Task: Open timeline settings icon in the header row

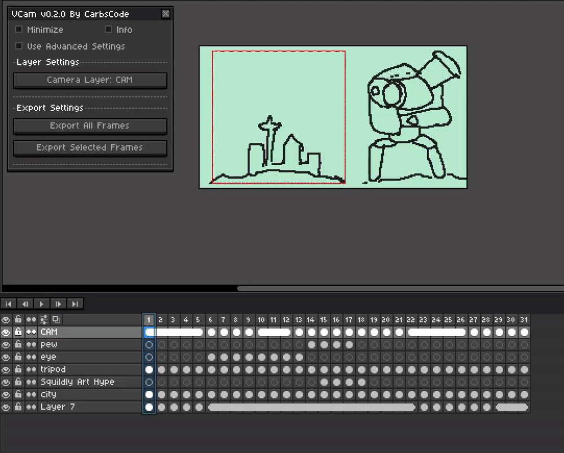Action: click(x=43, y=319)
